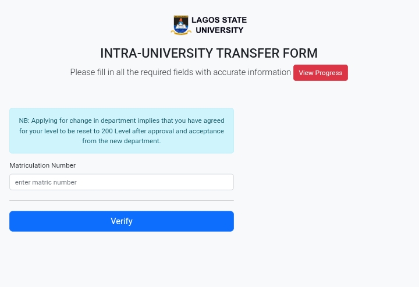This screenshot has width=419, height=287.
Task: Click the Matriculation Number label
Action: [x=42, y=165]
